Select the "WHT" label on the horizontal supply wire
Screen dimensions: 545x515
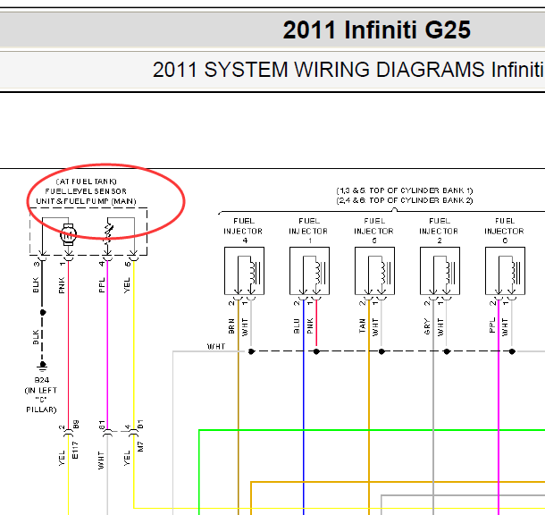216,347
